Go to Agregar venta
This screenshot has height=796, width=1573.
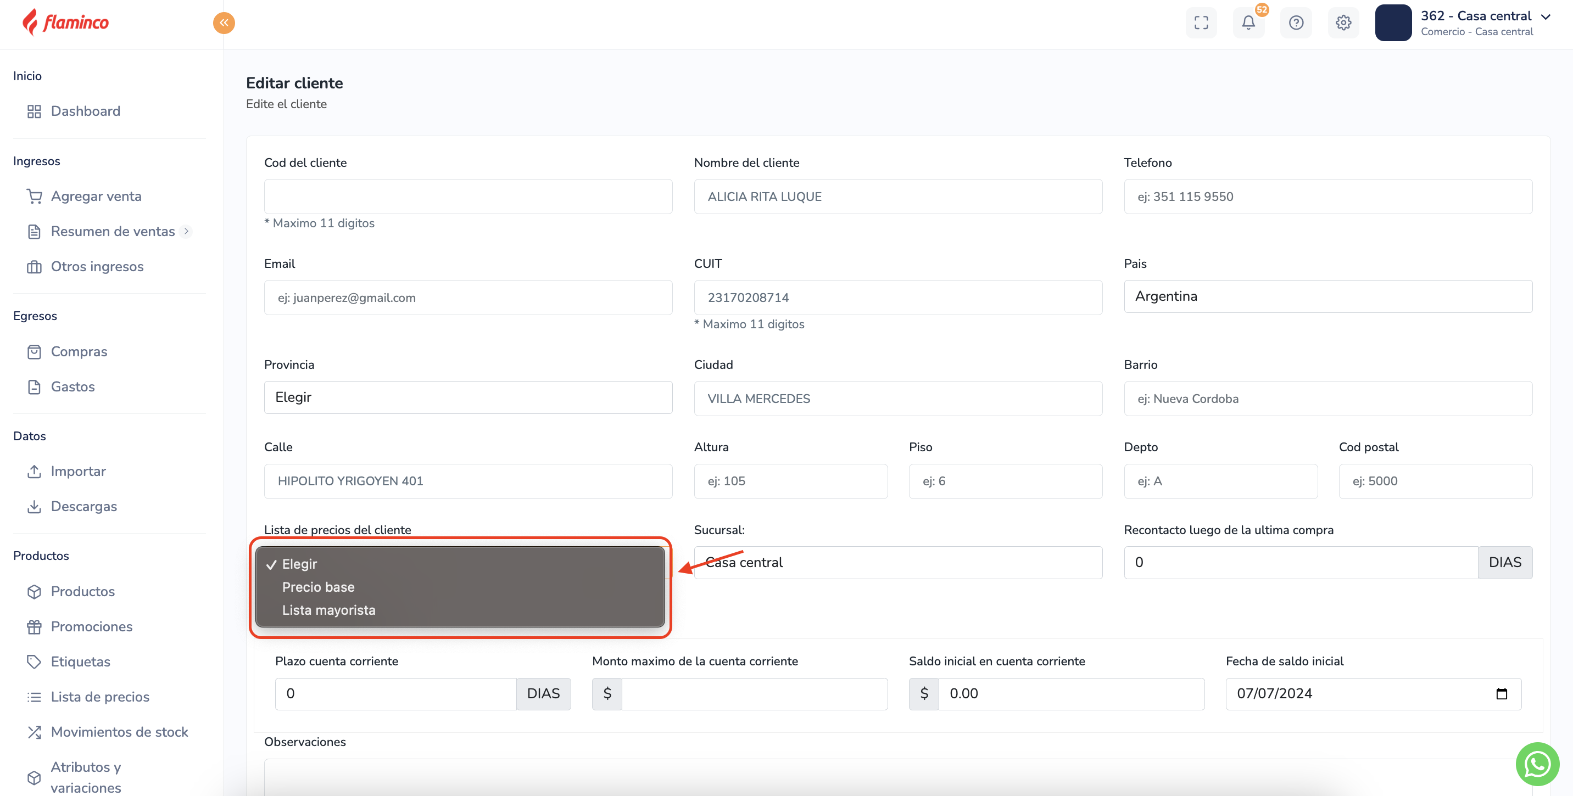(96, 196)
